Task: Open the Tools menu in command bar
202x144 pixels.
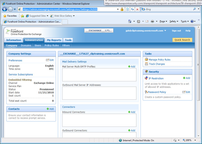Action: [184, 21]
